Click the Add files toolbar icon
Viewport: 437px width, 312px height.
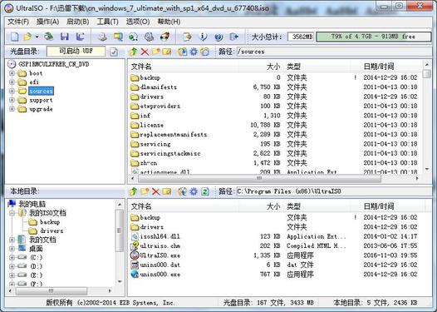tap(187, 37)
